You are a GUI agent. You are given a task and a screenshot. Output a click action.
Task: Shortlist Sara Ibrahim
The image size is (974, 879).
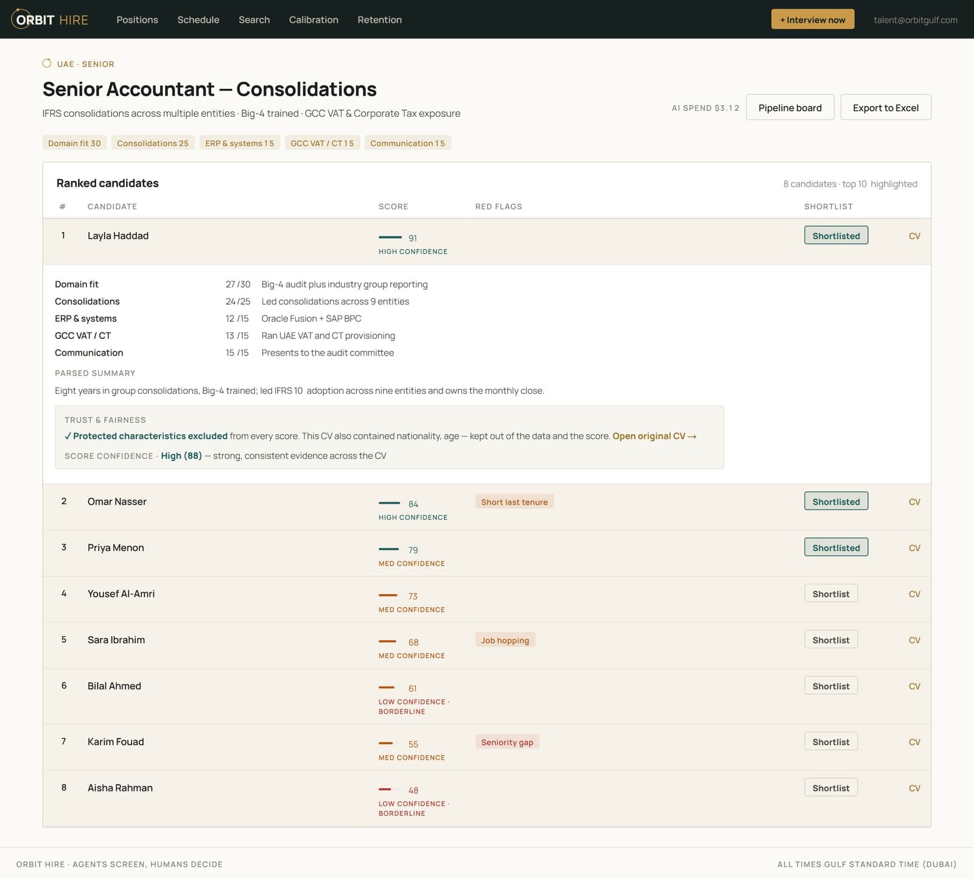point(831,640)
